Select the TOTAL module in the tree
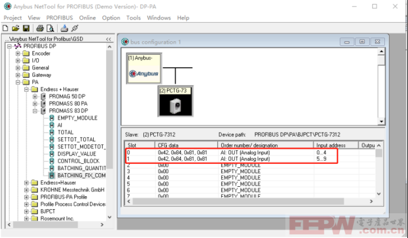Screen dimensions: 408x238 tap(65, 132)
